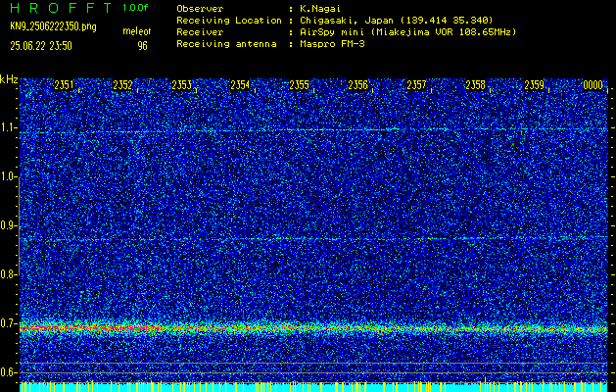Image resolution: width=616 pixels, height=392 pixels.
Task: Click the HROFFT title text
Action: pos(62,8)
